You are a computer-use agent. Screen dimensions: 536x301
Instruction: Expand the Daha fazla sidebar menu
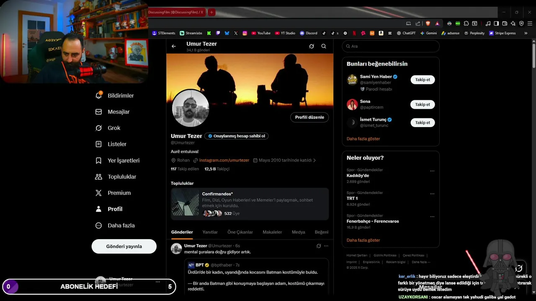[115, 225]
